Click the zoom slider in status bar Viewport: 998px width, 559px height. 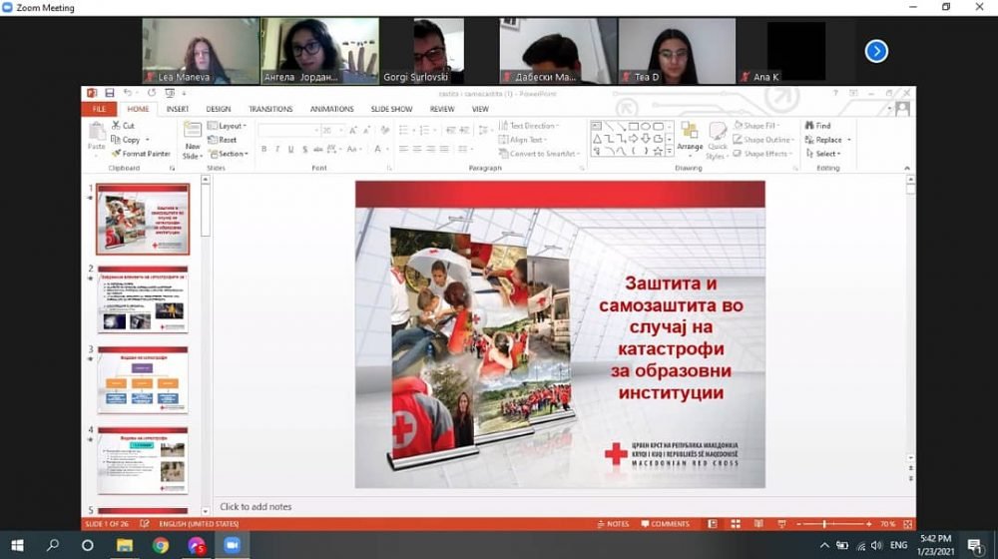pyautogui.click(x=824, y=524)
